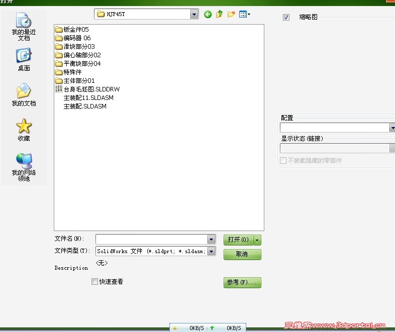This screenshot has width=395, height=332.
Task: Select folder 平衡块部分04
Action: (78, 64)
